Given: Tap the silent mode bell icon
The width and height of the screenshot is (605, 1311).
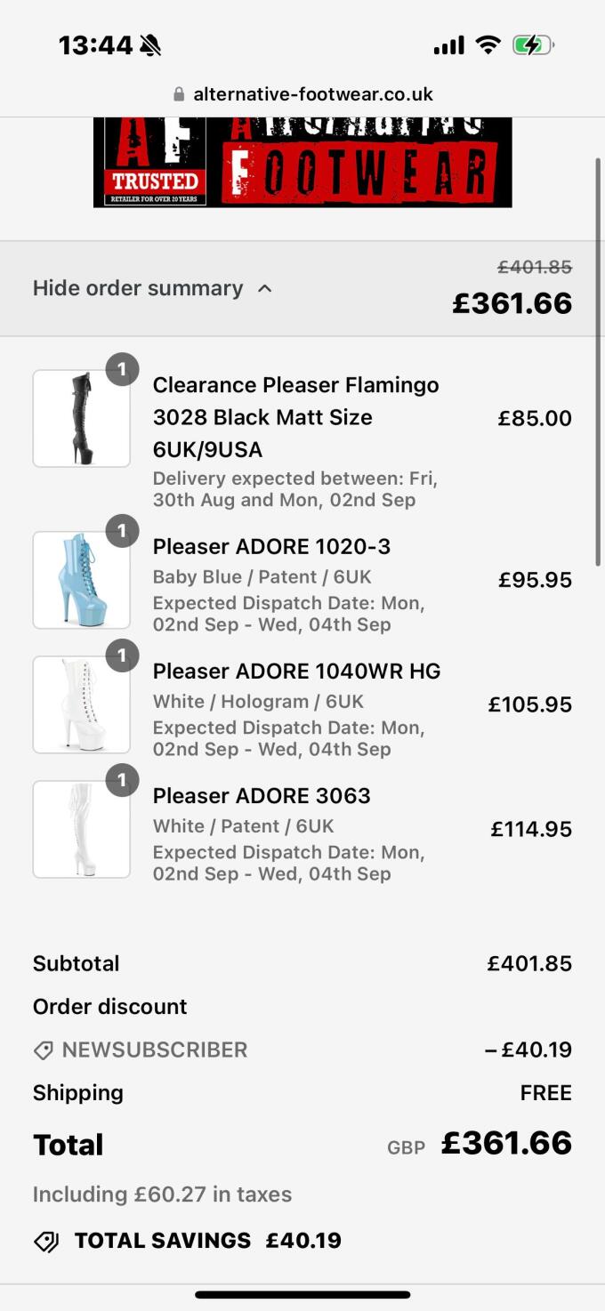Looking at the screenshot, I should coord(150,44).
